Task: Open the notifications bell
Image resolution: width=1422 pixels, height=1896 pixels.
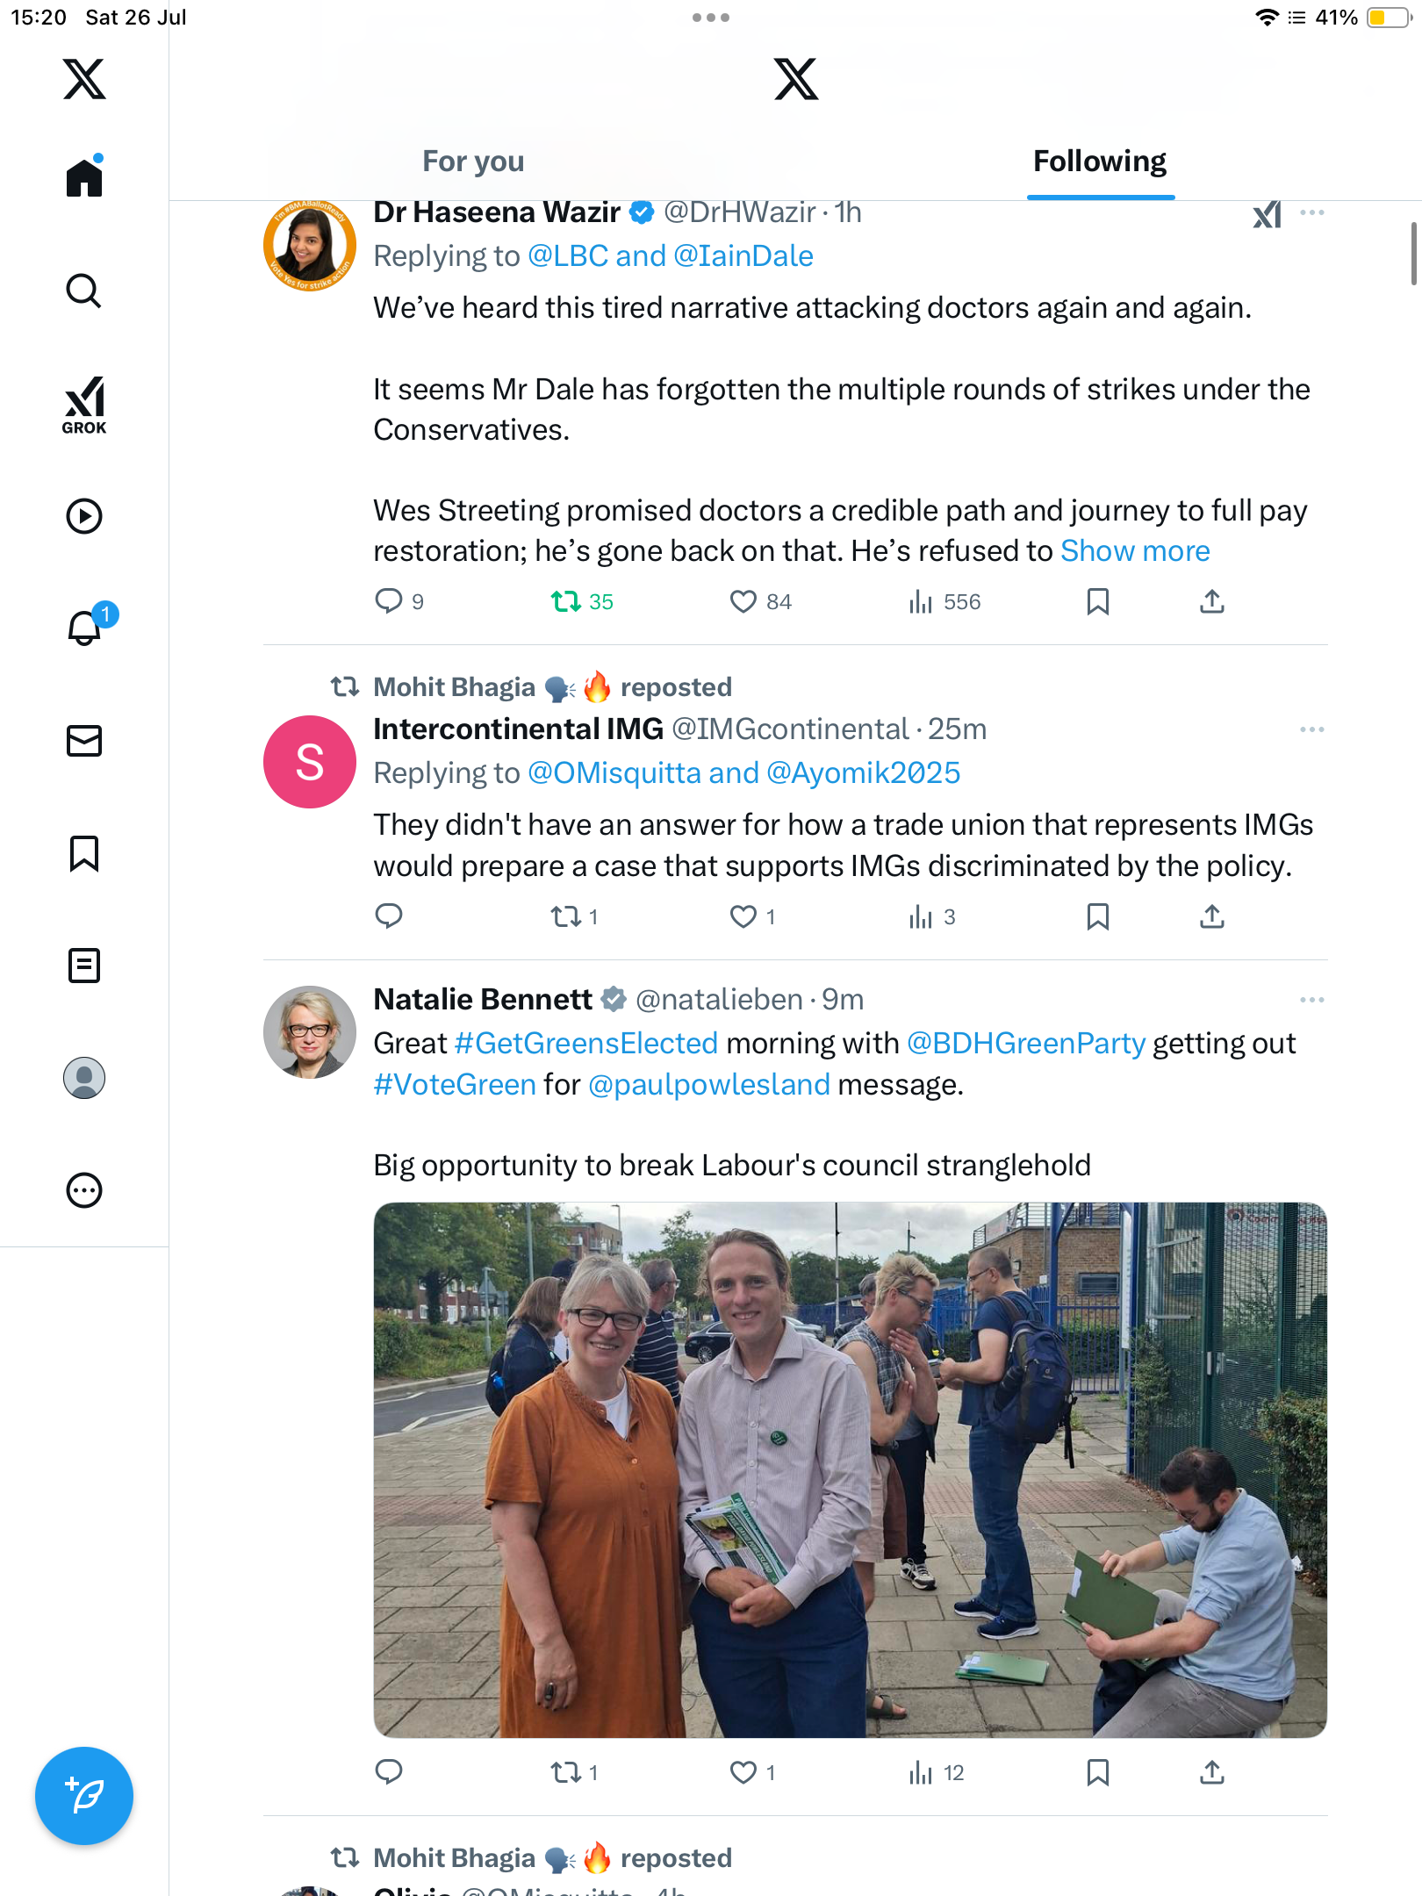Action: pyautogui.click(x=86, y=628)
